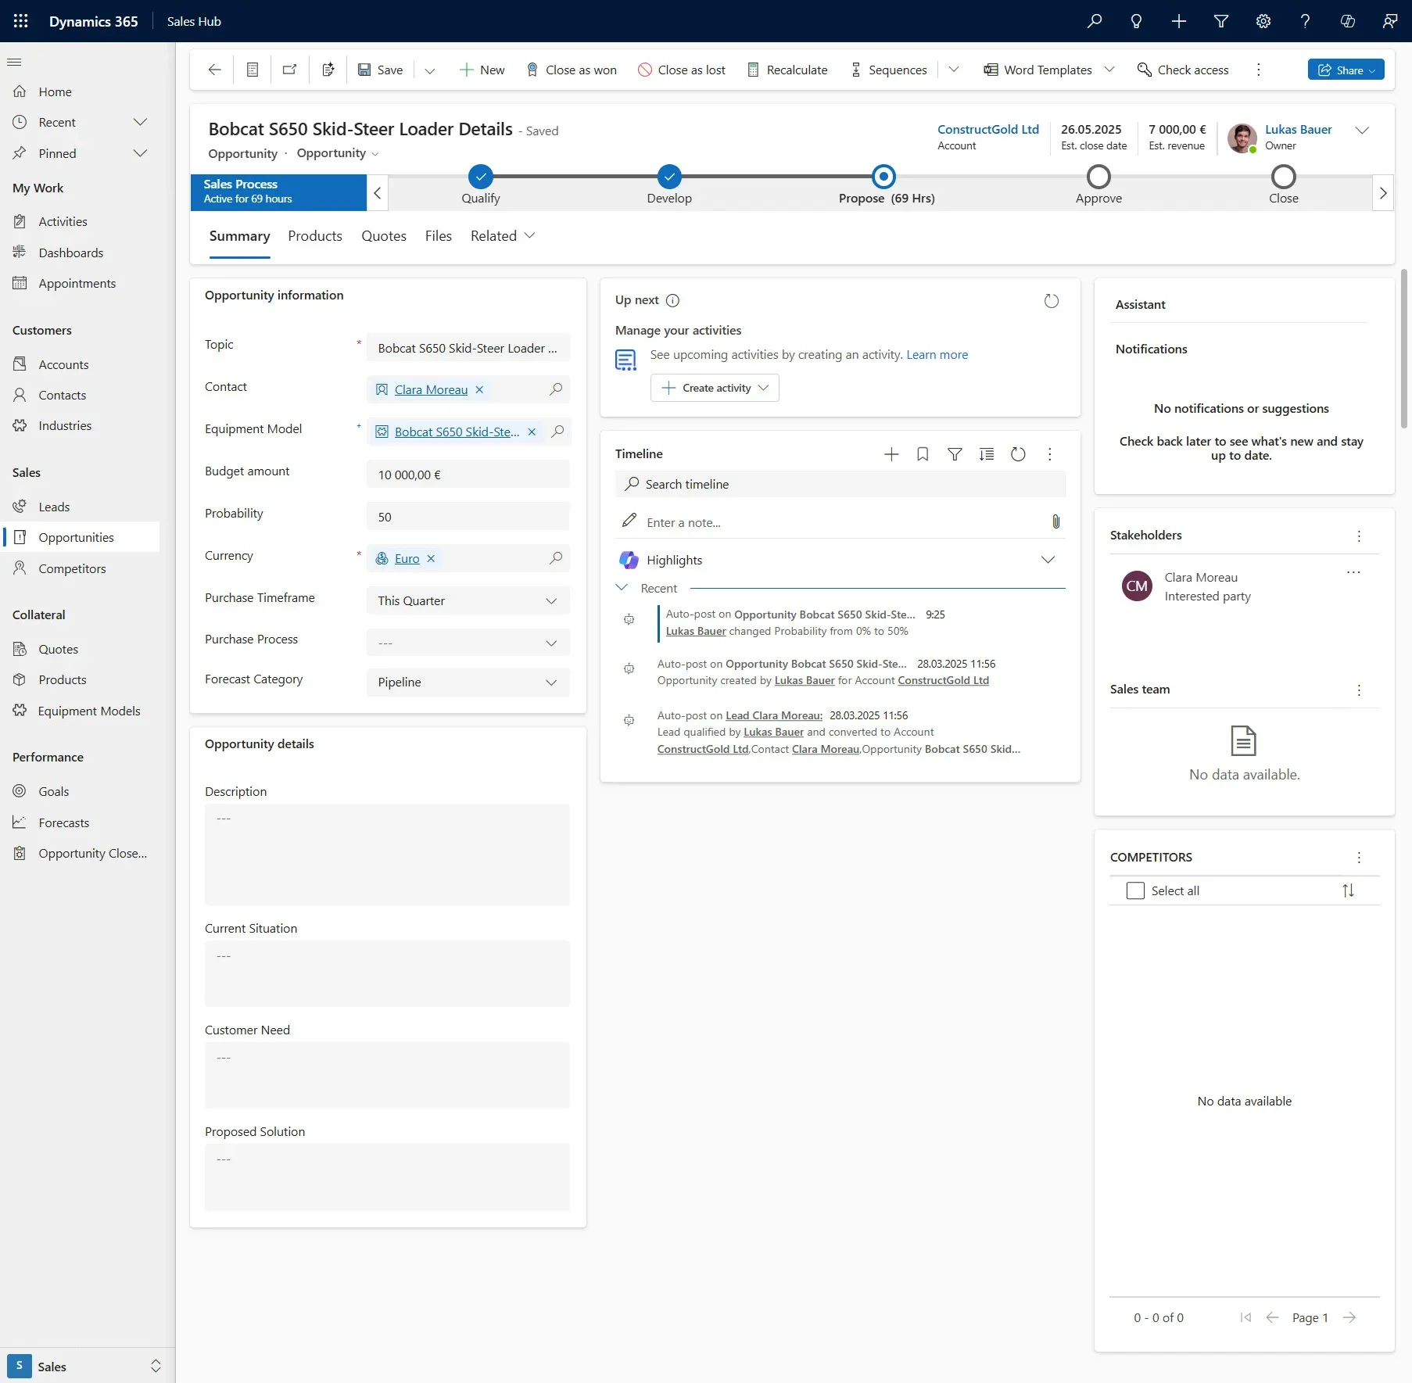Open the settings gear in the header
Viewport: 1412px width, 1383px height.
[1263, 21]
